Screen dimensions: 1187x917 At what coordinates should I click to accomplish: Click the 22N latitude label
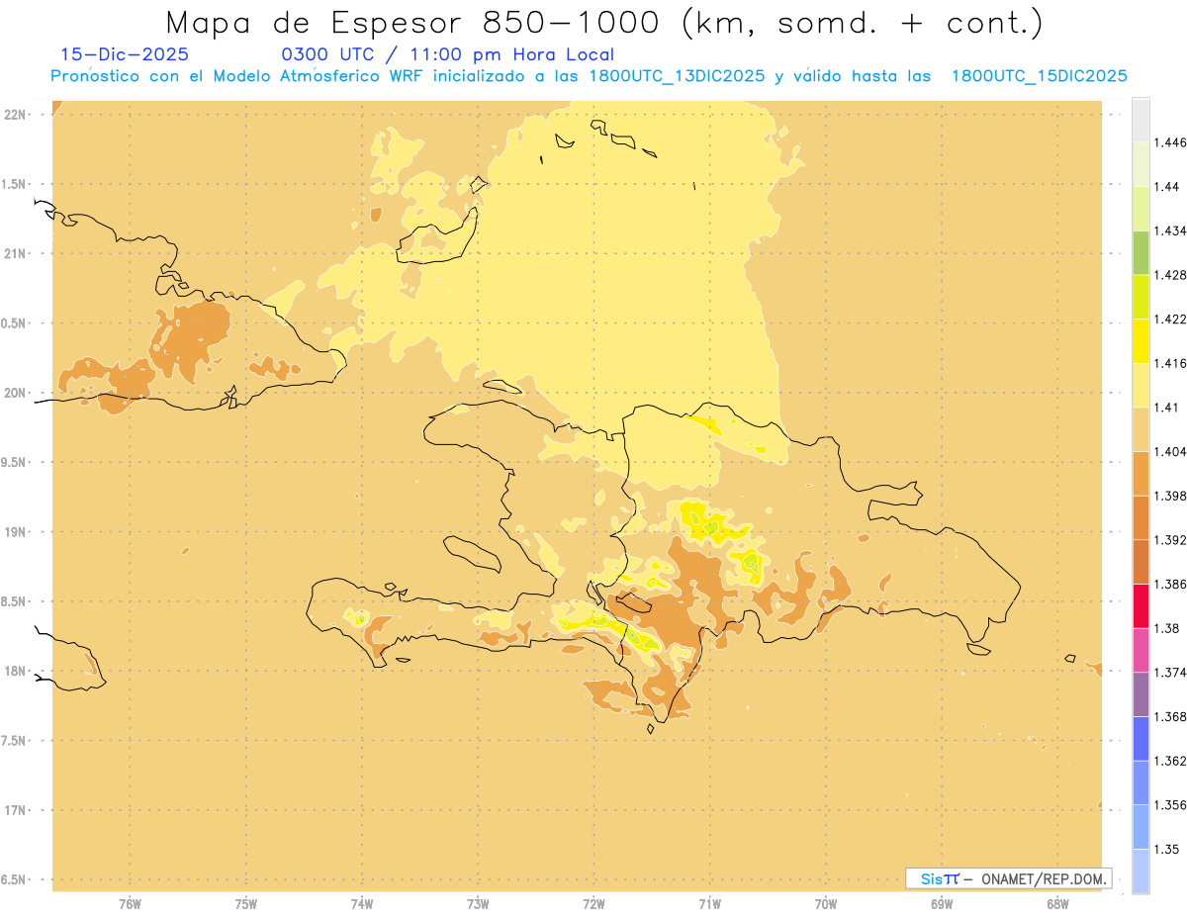(x=15, y=115)
